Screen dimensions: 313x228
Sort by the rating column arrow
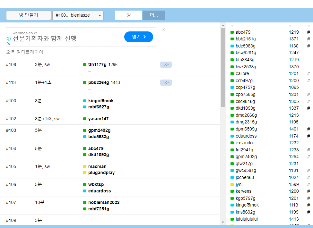click(x=290, y=26)
